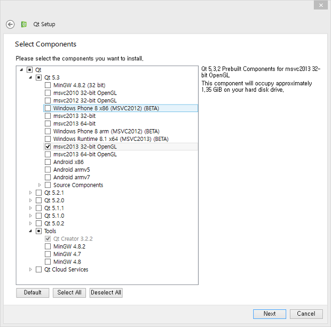Tick Windows Runtime 8.1 x64 checkbox
Screen dimensions: 331x327
click(48, 139)
